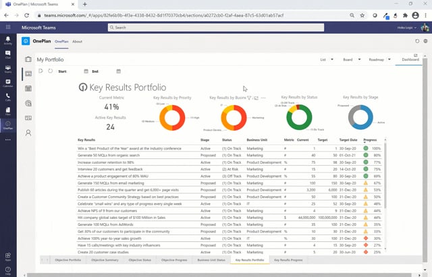Click the Key Results by Status donut chart
This screenshot has width=432, height=277.
click(x=299, y=117)
